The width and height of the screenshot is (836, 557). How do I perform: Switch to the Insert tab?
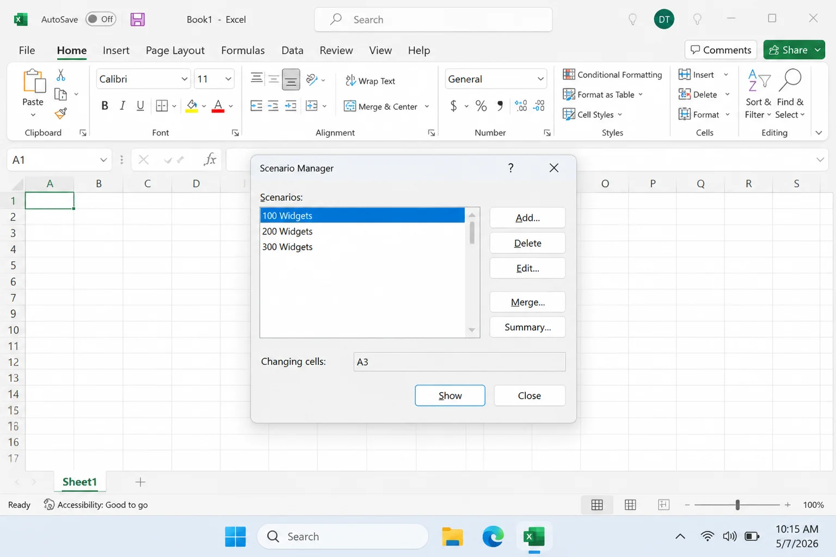tap(116, 51)
